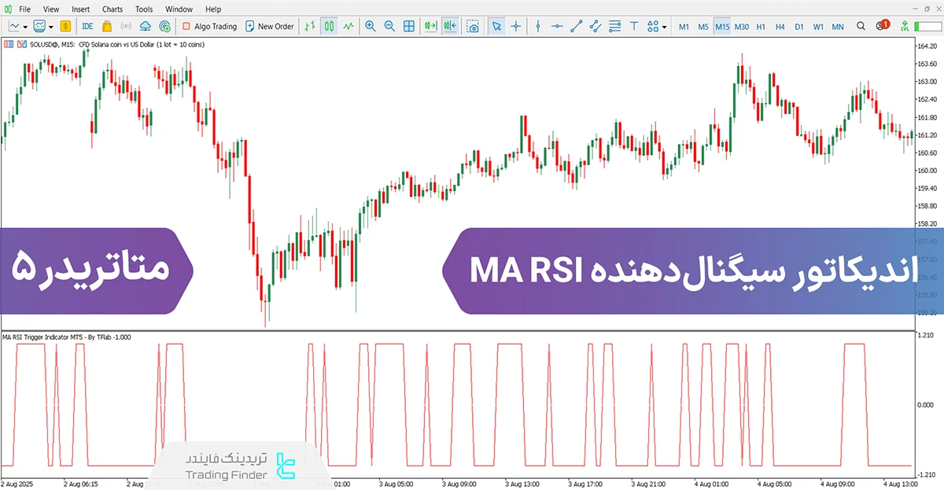Open the Tools menu
Screen dimensions: 944x490
coord(143,9)
